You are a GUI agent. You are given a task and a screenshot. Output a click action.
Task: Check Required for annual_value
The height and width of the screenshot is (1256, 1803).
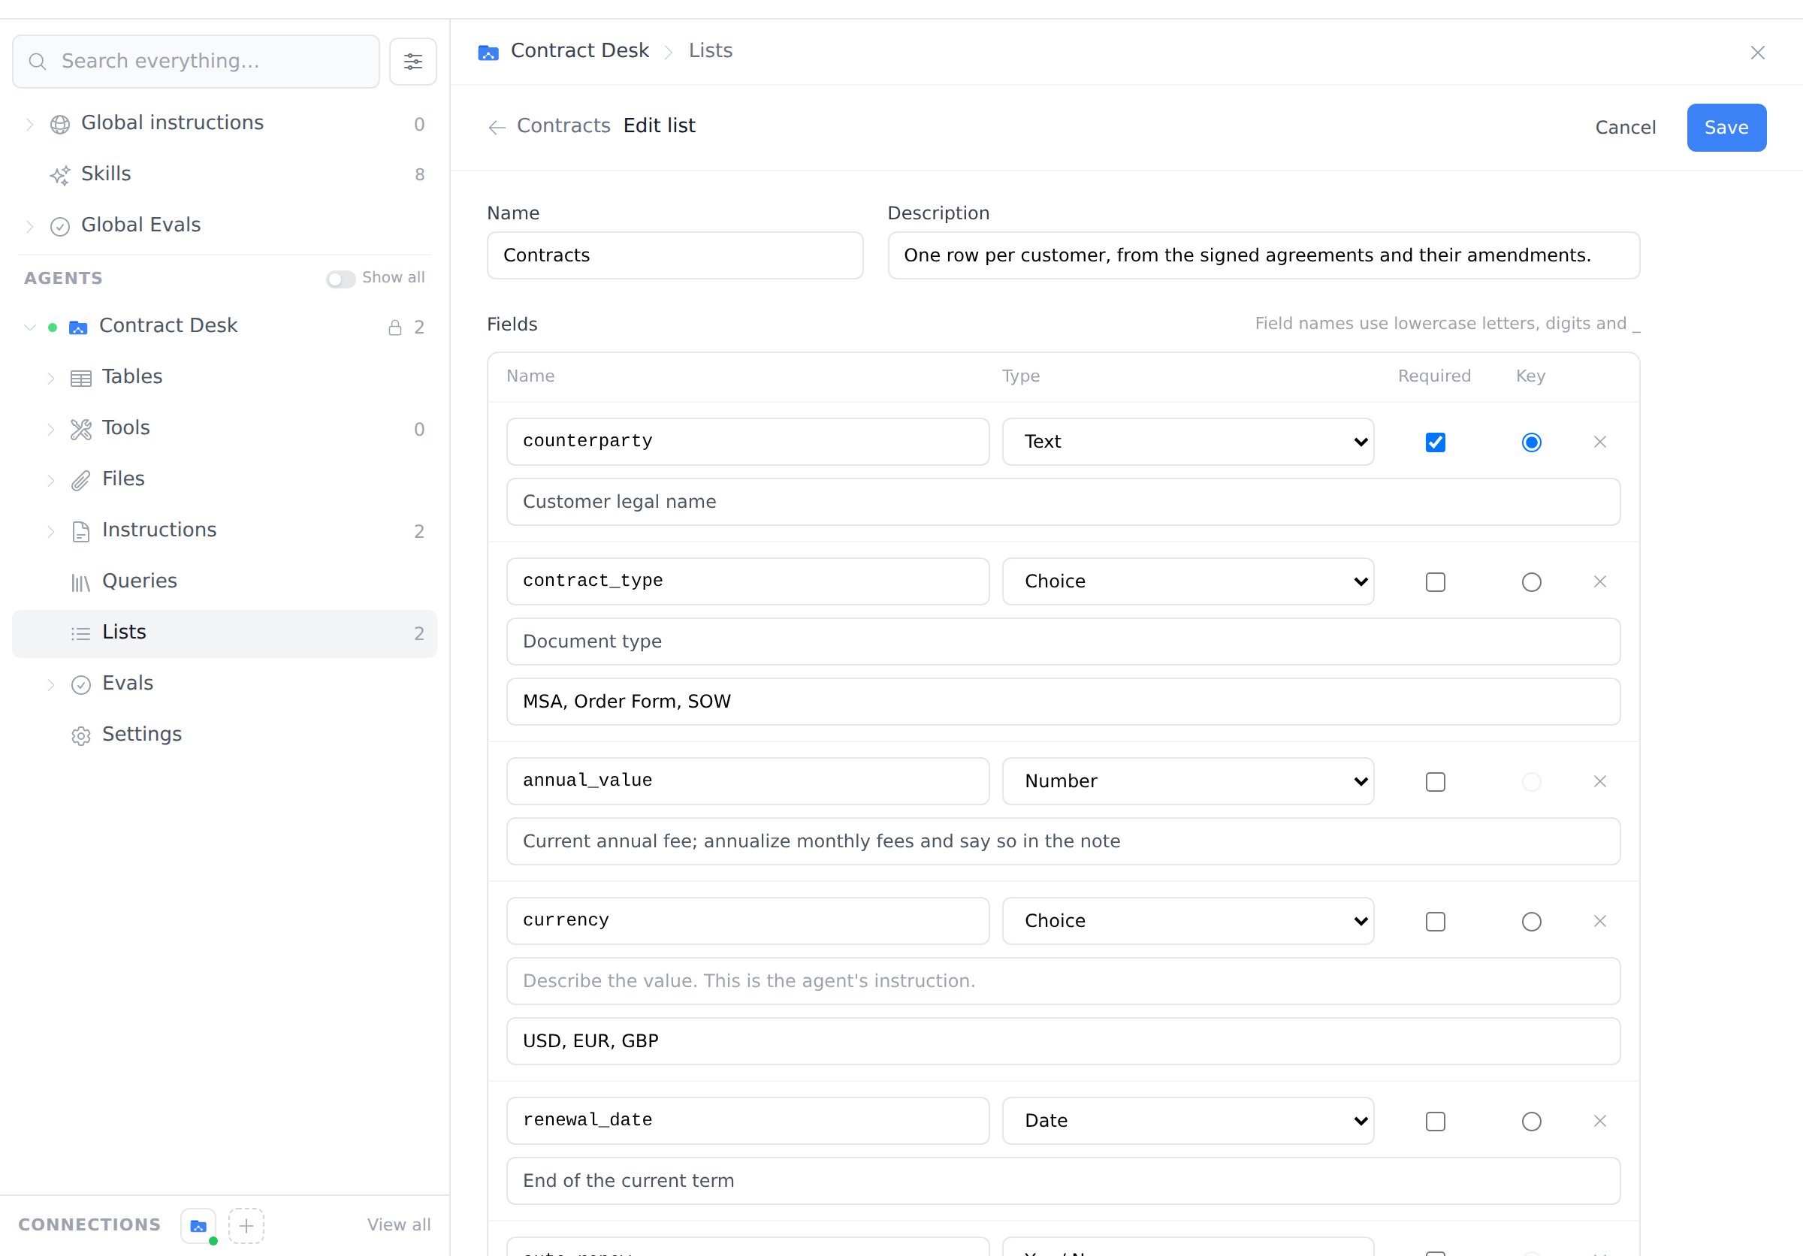coord(1436,782)
